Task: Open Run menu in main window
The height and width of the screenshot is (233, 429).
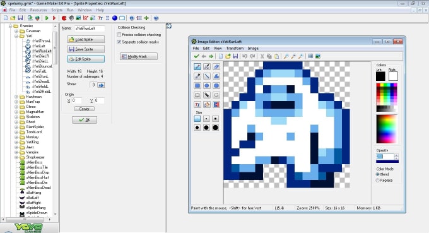Action: tap(70, 10)
